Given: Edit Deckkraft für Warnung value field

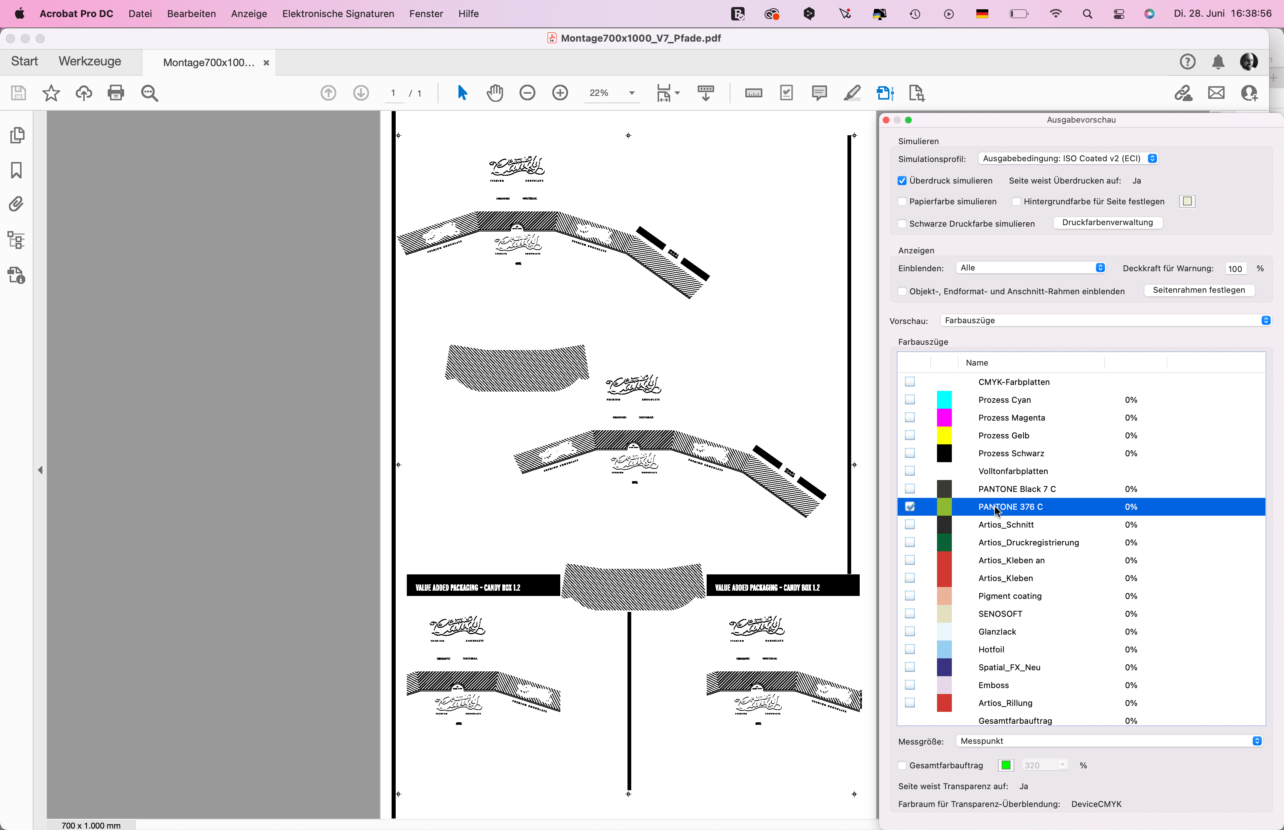Looking at the screenshot, I should 1235,269.
